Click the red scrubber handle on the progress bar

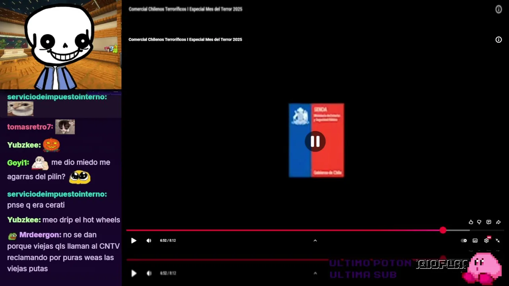pos(443,230)
